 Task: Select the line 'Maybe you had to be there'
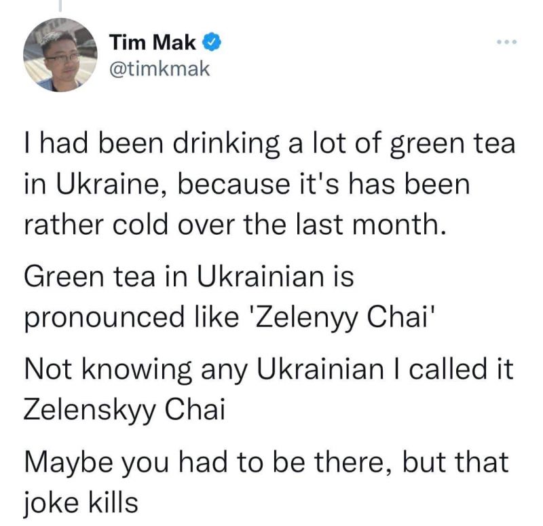point(209,462)
